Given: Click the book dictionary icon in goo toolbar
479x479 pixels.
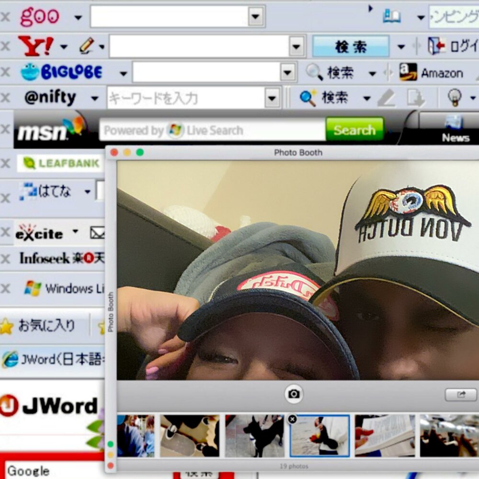Looking at the screenshot, I should 391,17.
